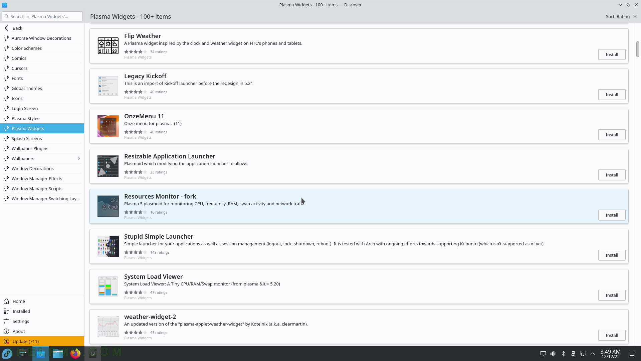This screenshot has height=361, width=641.
Task: Click the Legacy Kickoff title
Action: coord(145,76)
